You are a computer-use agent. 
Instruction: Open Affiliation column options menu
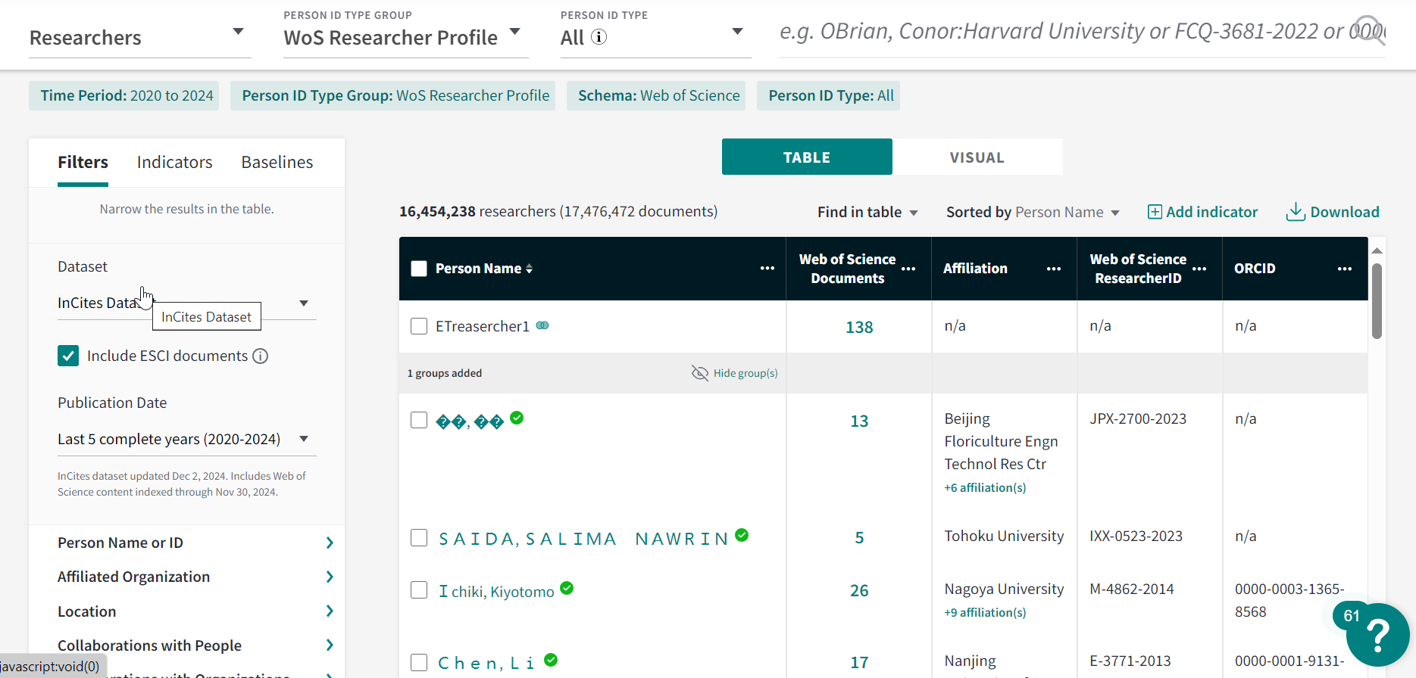(1054, 269)
